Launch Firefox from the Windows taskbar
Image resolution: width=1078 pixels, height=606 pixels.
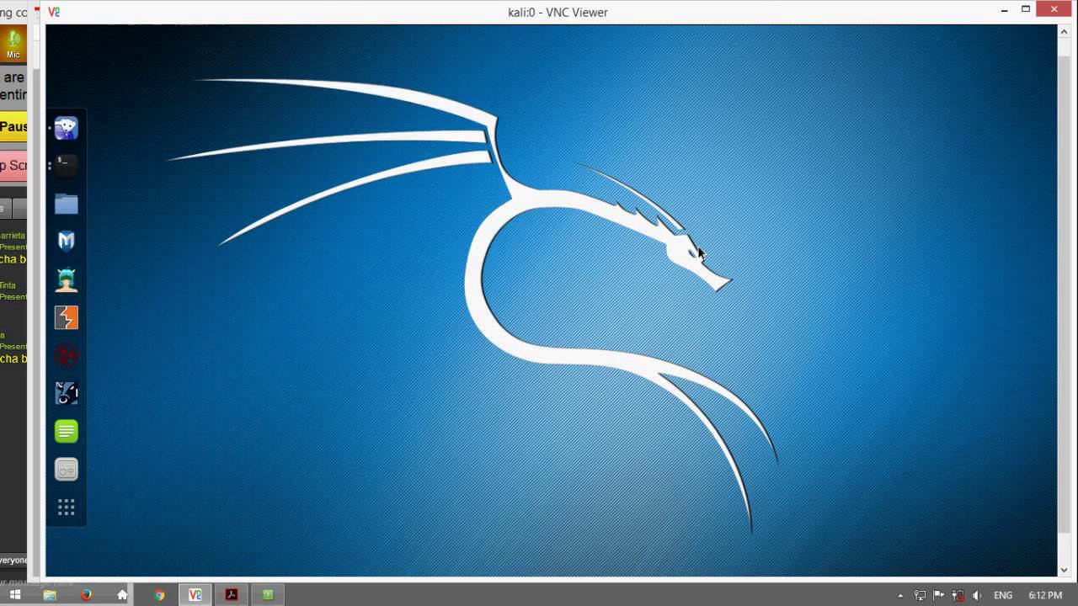pos(86,595)
